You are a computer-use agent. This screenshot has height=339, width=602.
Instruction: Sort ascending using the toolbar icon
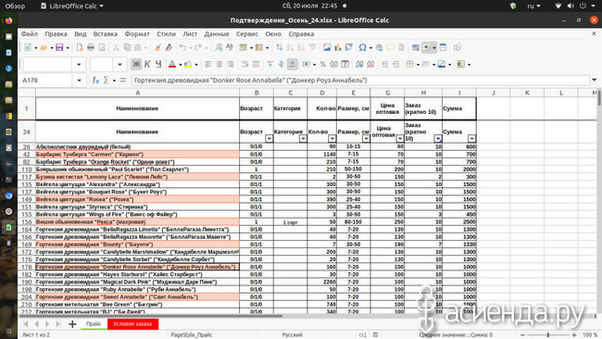tap(290, 47)
